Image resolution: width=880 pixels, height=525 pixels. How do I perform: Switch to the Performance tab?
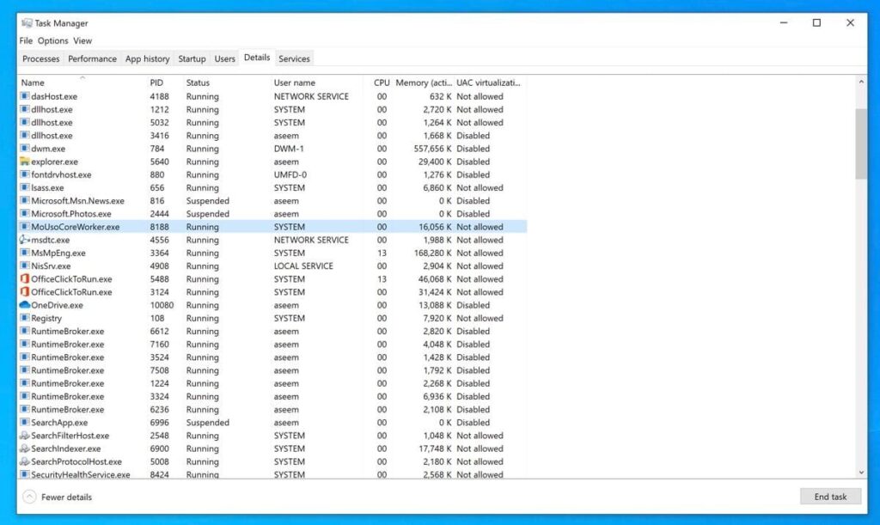(92, 58)
